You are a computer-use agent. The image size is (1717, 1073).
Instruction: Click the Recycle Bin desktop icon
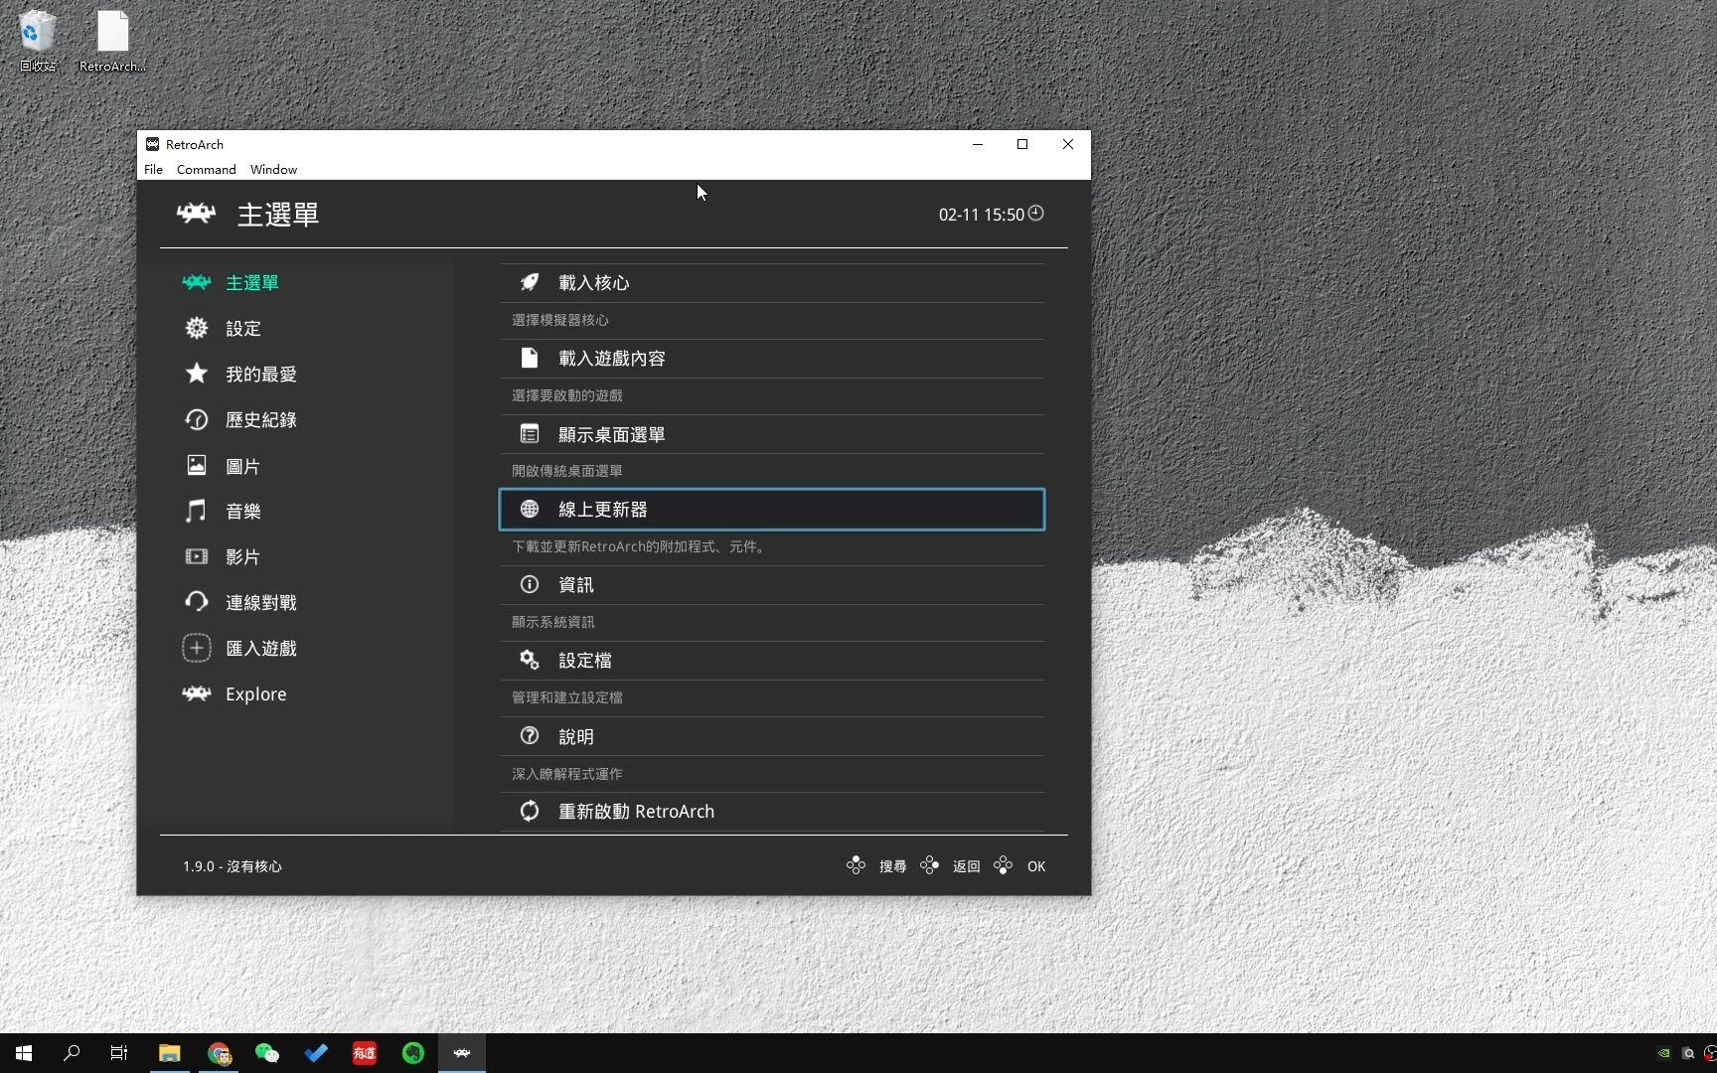pos(38,42)
